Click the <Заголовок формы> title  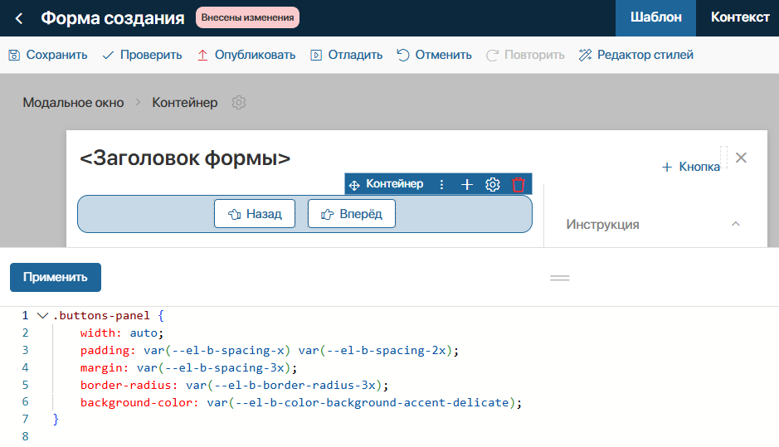pyautogui.click(x=185, y=158)
